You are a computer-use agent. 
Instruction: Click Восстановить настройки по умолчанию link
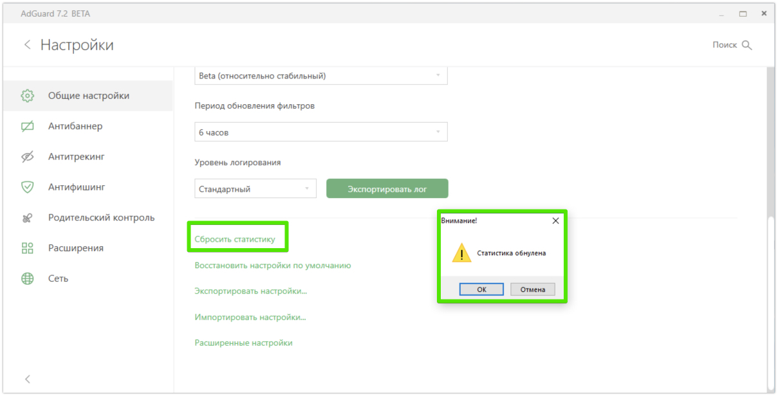(x=273, y=265)
